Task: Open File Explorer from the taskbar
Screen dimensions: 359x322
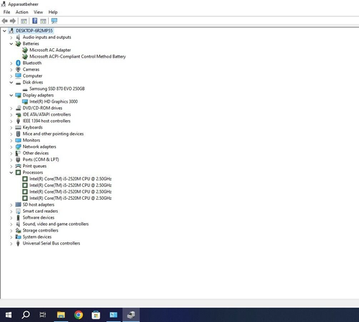Action: tap(61, 315)
